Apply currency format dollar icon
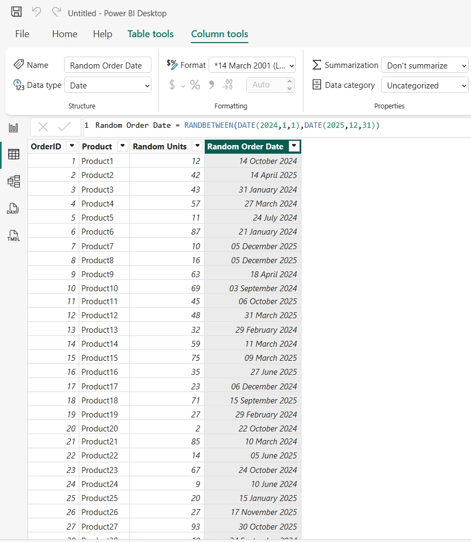471x542 pixels. (x=172, y=85)
